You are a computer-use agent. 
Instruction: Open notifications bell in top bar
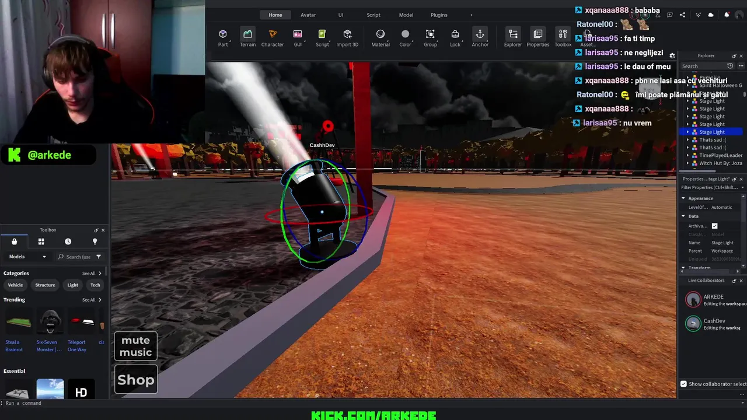pos(727,15)
